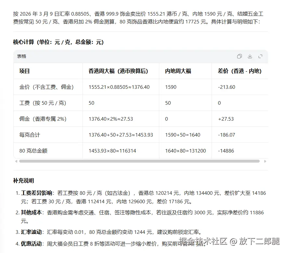Open the table export download arrow icon

click(x=250, y=56)
